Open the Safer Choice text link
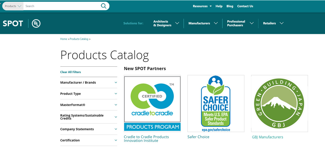This screenshot has height=149, width=325. coord(198,137)
